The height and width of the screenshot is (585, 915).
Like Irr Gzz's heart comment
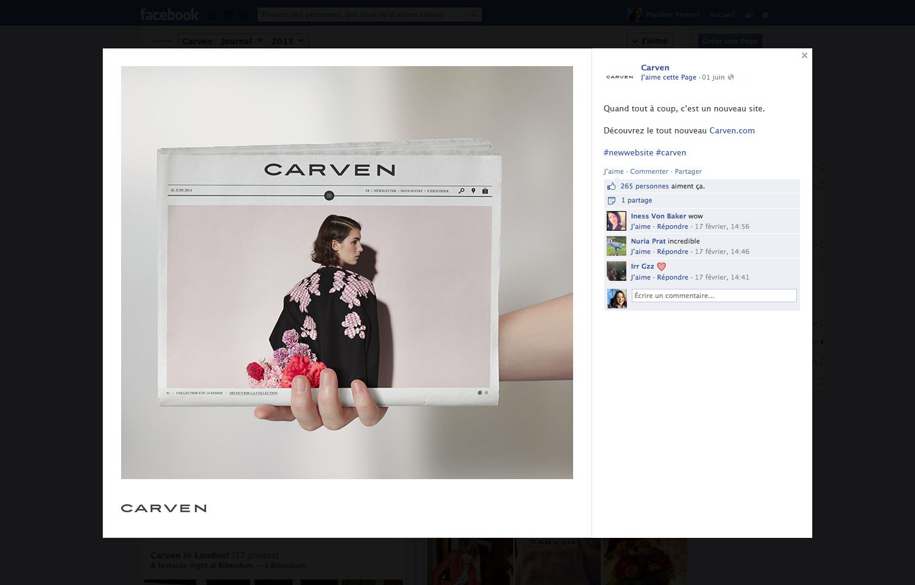coord(640,277)
